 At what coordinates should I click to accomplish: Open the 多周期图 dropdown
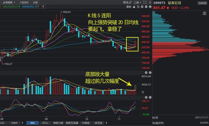pyautogui.click(x=9, y=2)
